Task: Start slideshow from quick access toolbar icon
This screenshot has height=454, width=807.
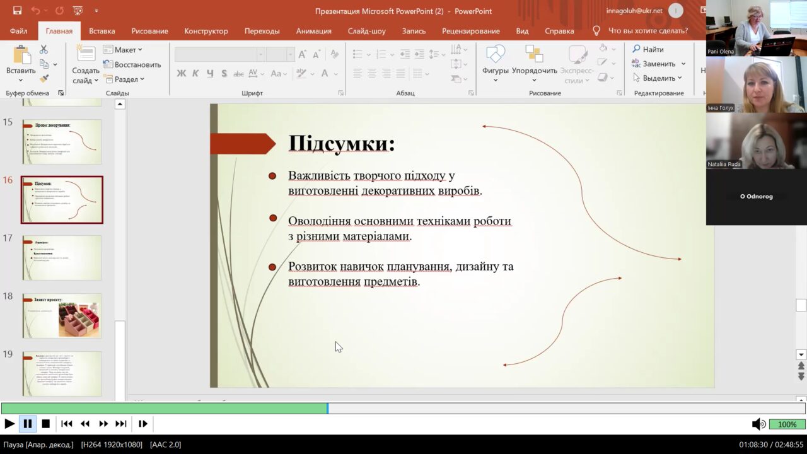Action: point(78,11)
